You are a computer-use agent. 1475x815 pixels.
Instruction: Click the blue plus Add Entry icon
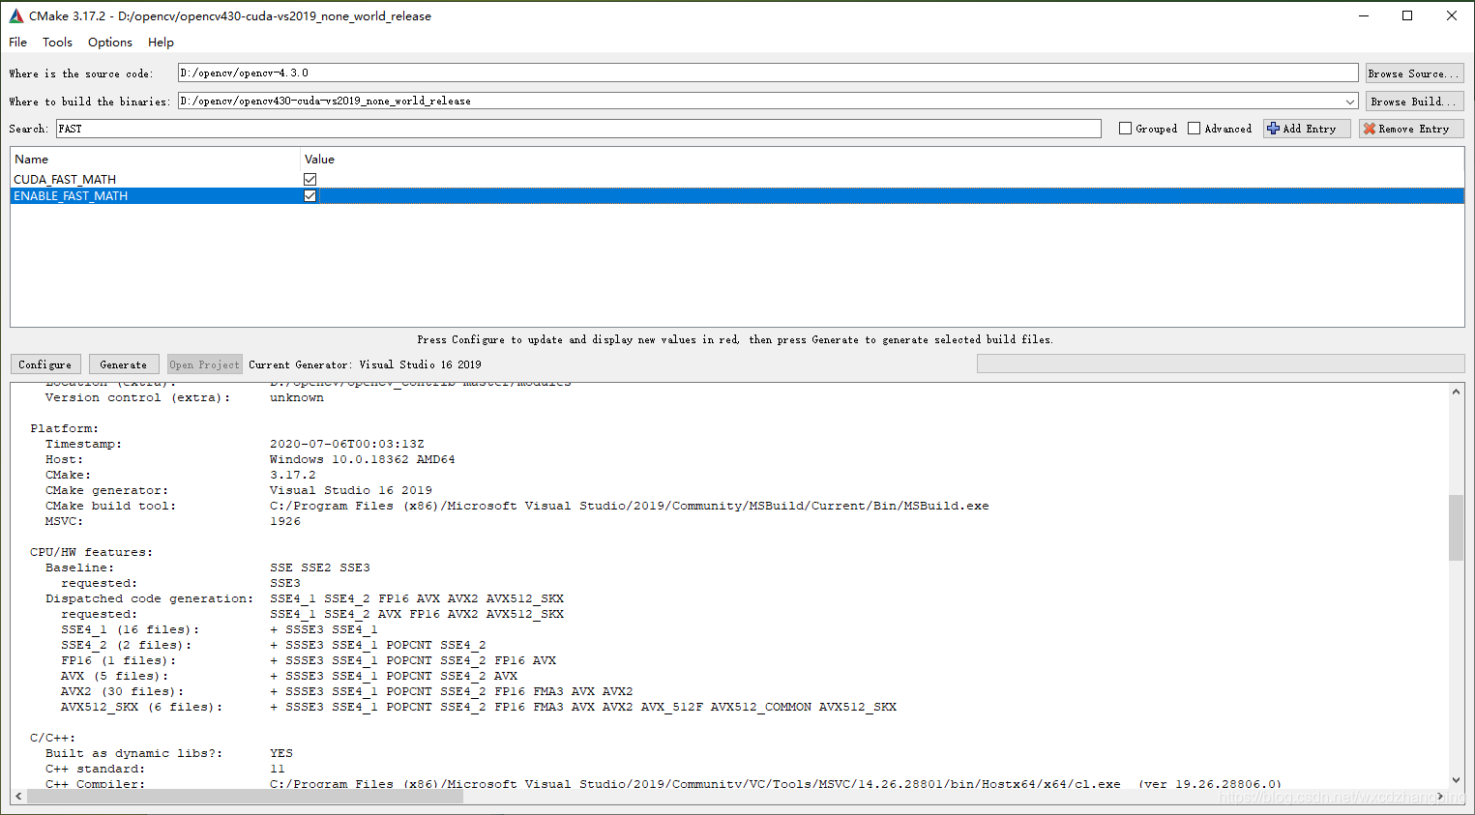1273,129
